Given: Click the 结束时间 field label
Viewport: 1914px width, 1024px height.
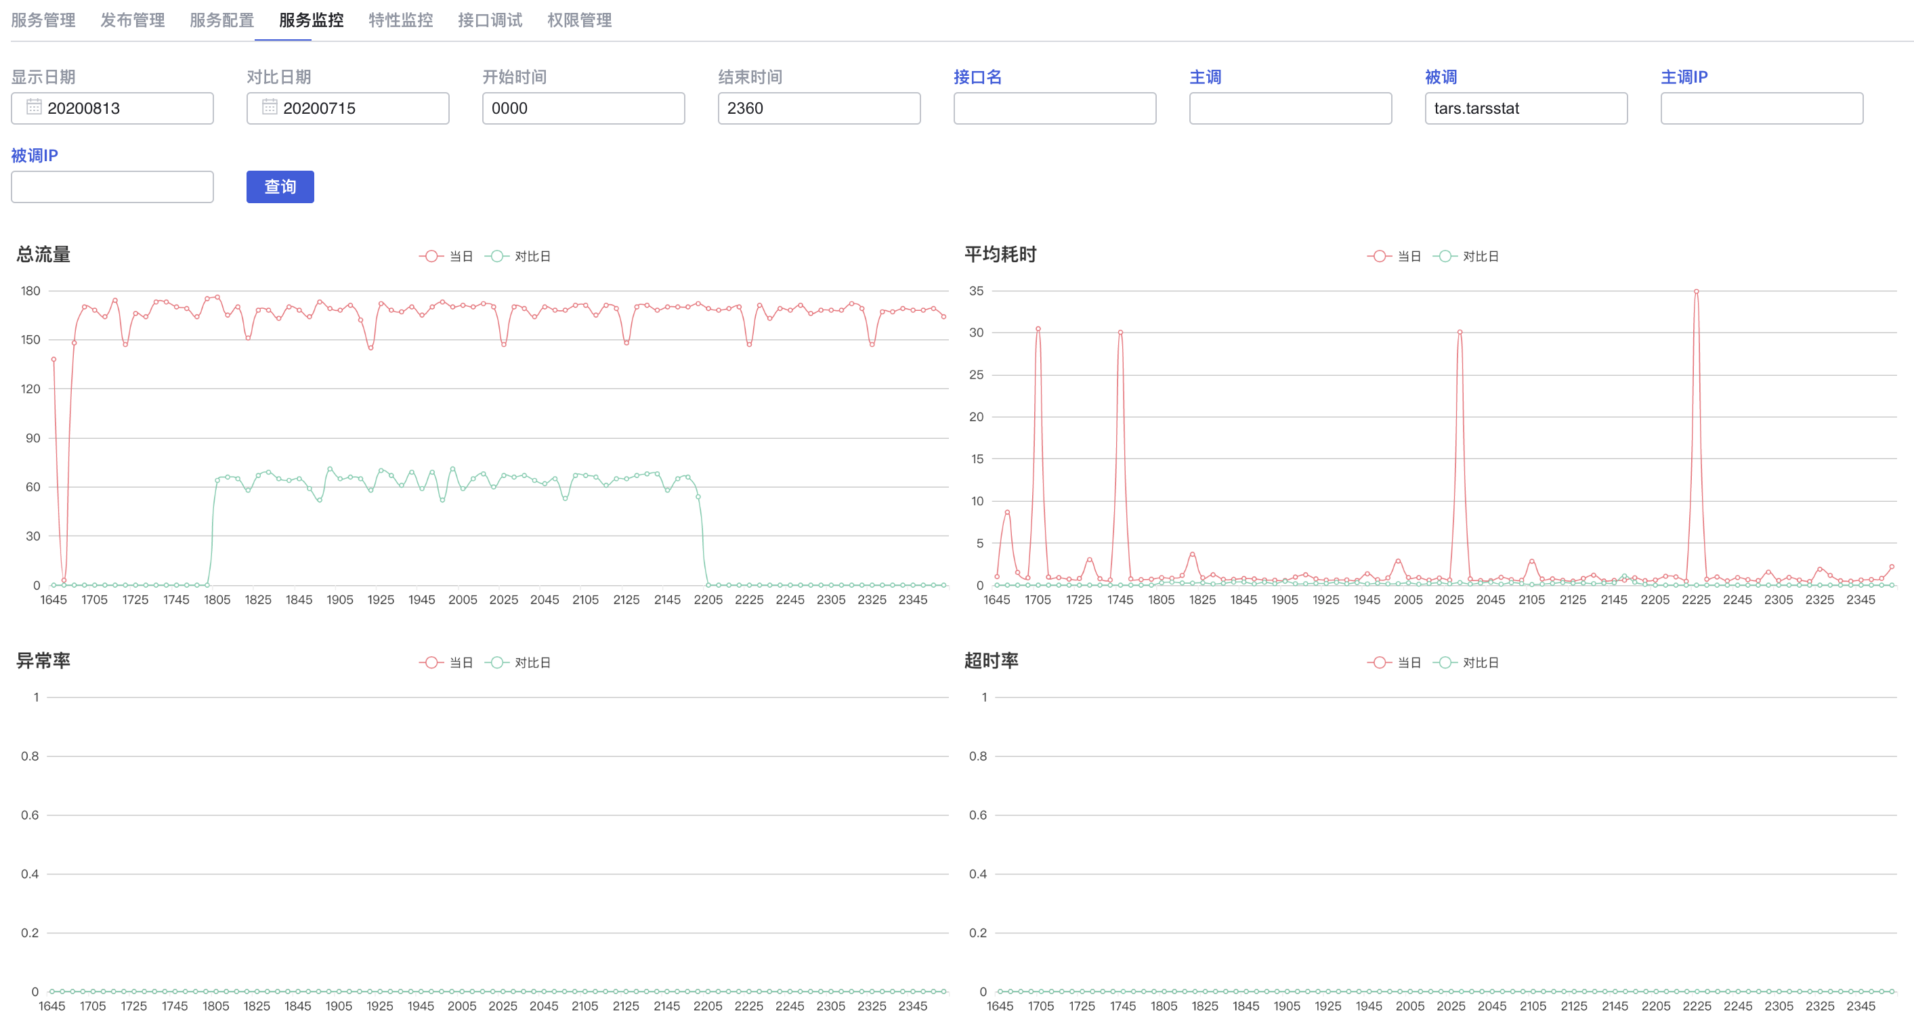Looking at the screenshot, I should (750, 77).
